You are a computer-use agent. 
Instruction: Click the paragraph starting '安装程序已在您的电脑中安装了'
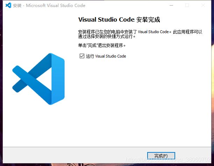coord(140,34)
